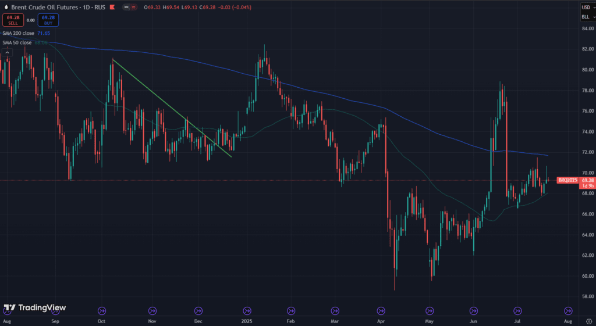This screenshot has height=326, width=596.
Task: Click the 58.00 price axis label
Action: 588,297
